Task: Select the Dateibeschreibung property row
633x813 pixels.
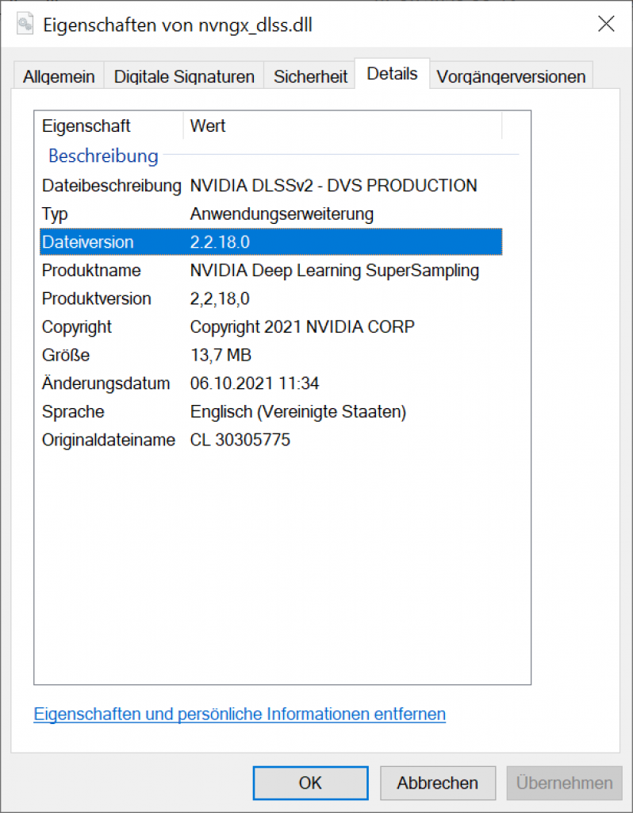Action: click(x=271, y=186)
